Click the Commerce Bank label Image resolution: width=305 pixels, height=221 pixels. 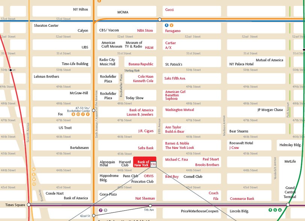click(242, 198)
